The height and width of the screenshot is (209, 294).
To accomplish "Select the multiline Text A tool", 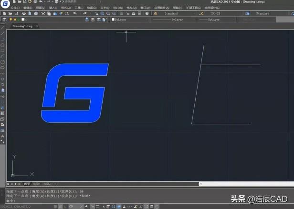I will click(2, 136).
